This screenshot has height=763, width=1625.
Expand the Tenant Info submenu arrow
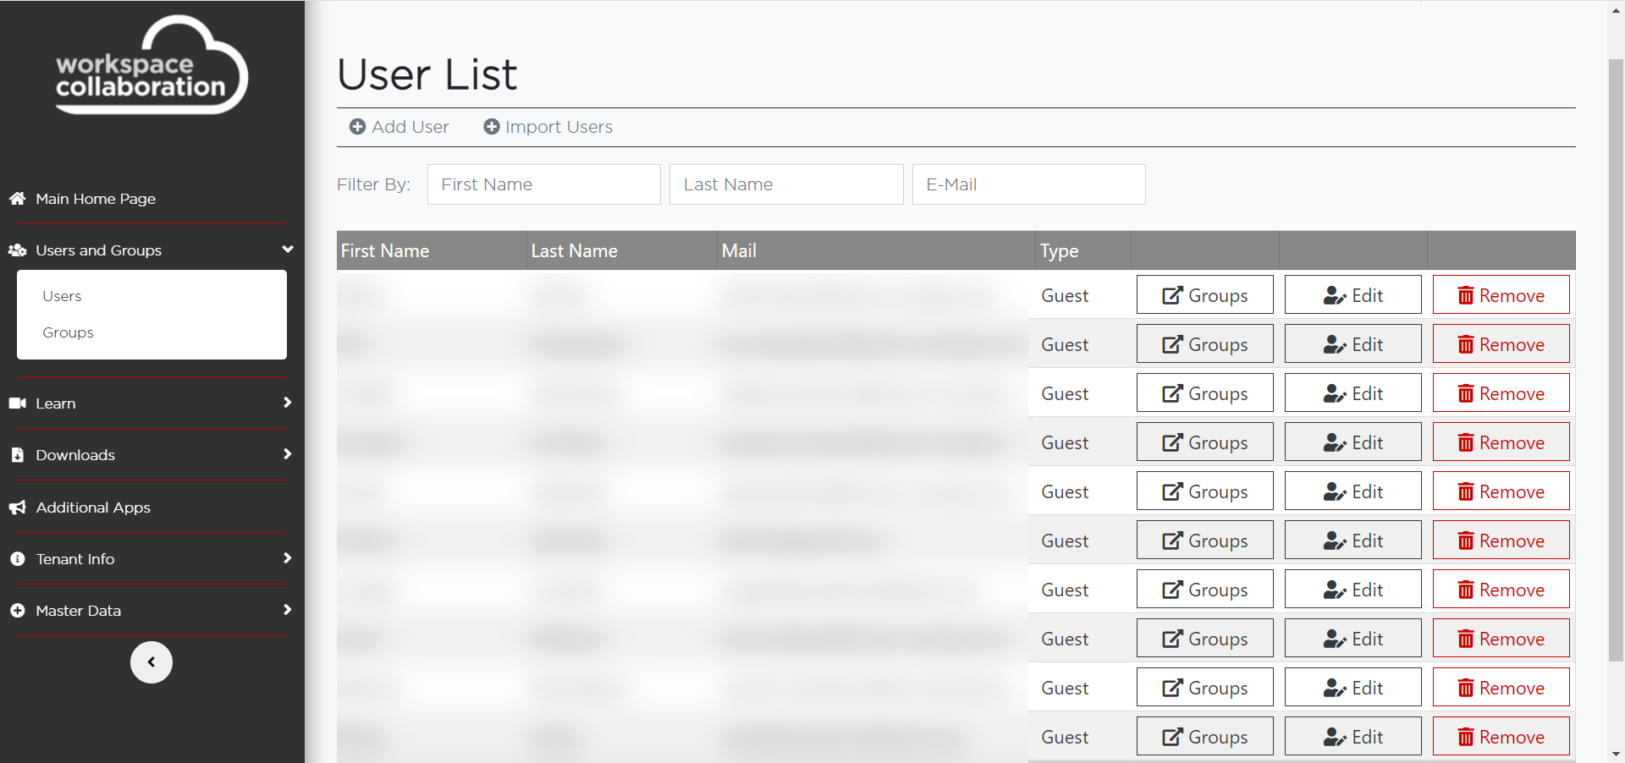coord(288,558)
